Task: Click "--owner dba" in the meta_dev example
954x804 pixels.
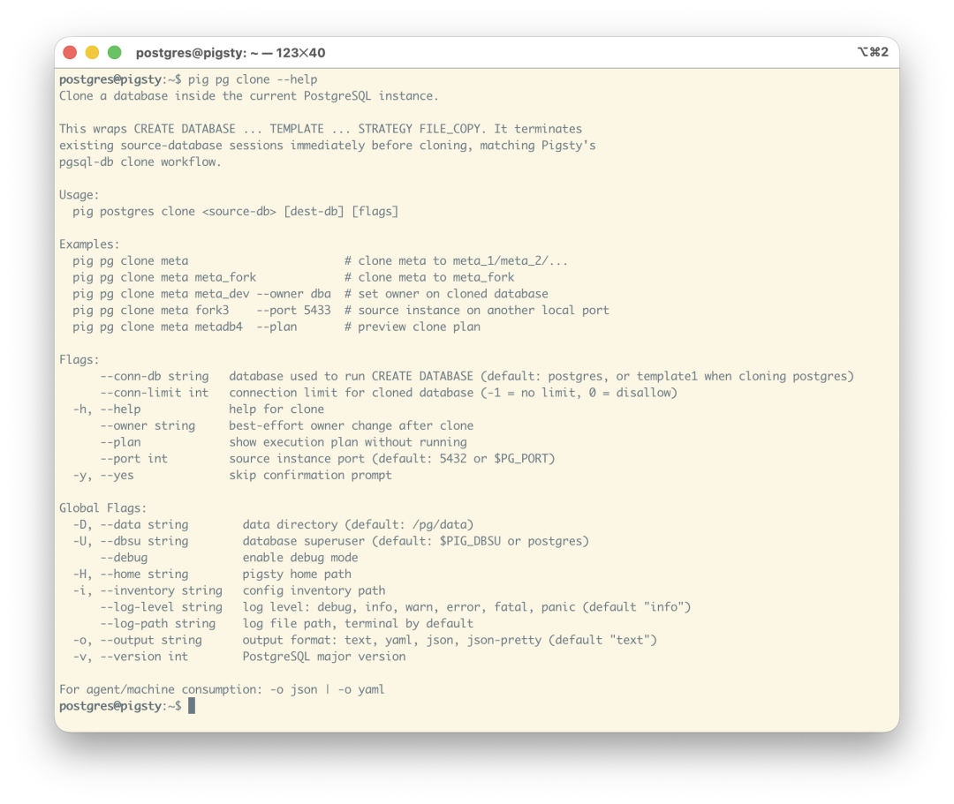Action: [x=294, y=294]
